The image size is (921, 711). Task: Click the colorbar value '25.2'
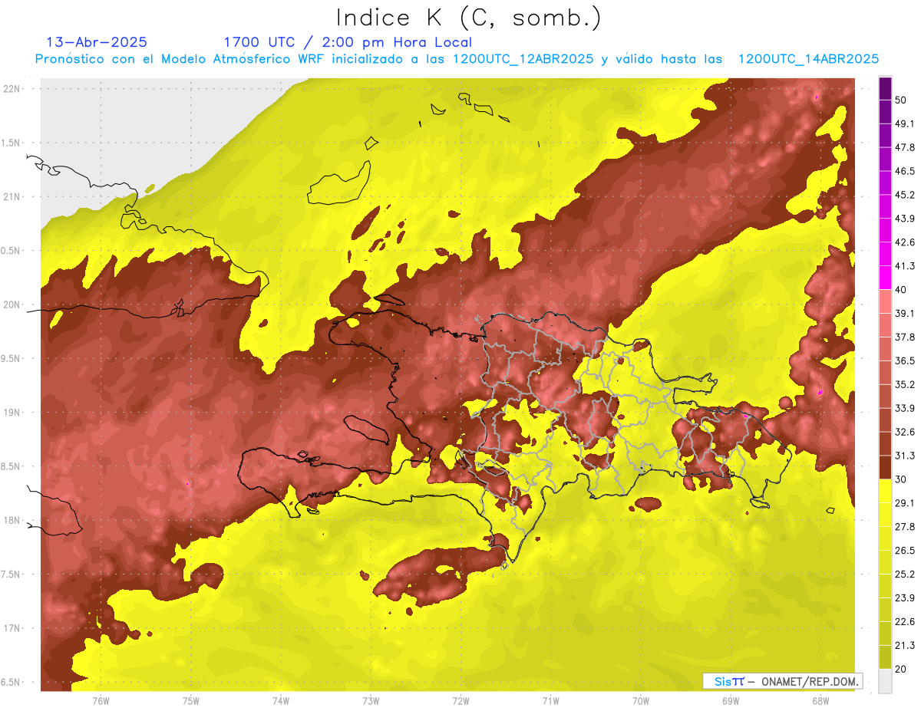point(904,574)
